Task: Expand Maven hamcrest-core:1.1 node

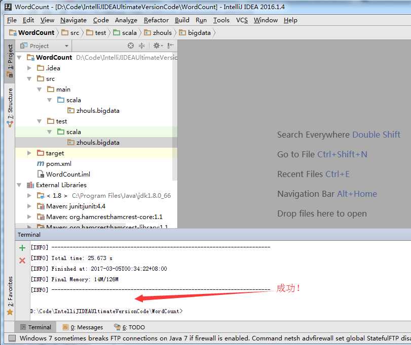Action: (x=29, y=217)
